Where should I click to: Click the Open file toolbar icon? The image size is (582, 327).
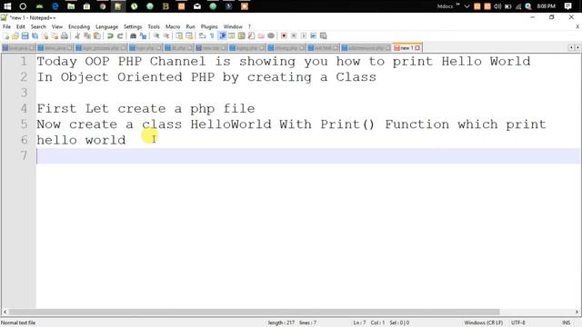point(15,36)
